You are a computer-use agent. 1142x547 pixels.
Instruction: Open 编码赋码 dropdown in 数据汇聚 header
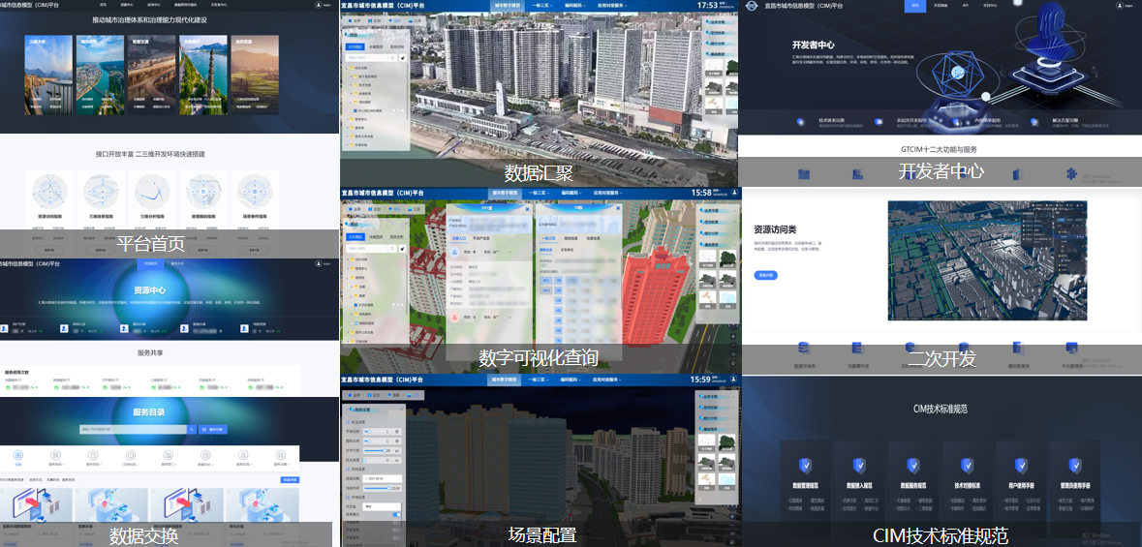(x=574, y=5)
